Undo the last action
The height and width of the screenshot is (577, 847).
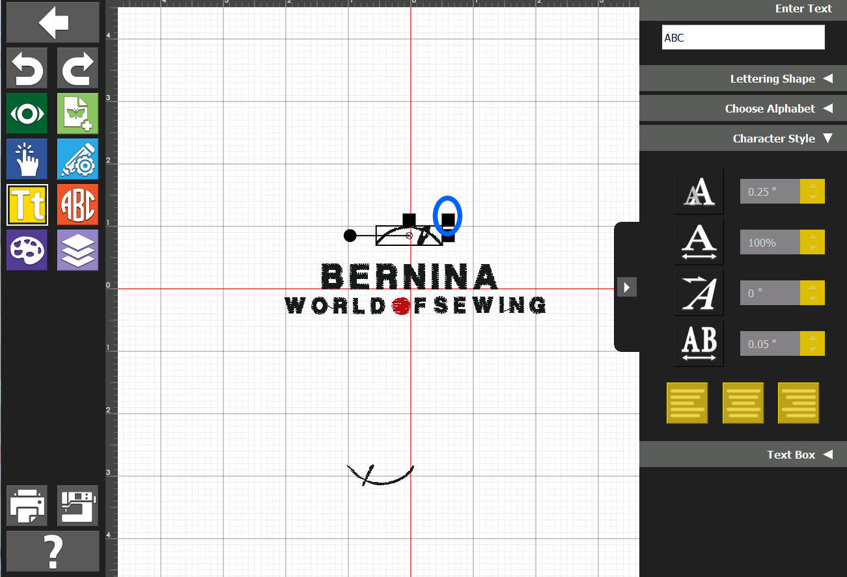[27, 68]
